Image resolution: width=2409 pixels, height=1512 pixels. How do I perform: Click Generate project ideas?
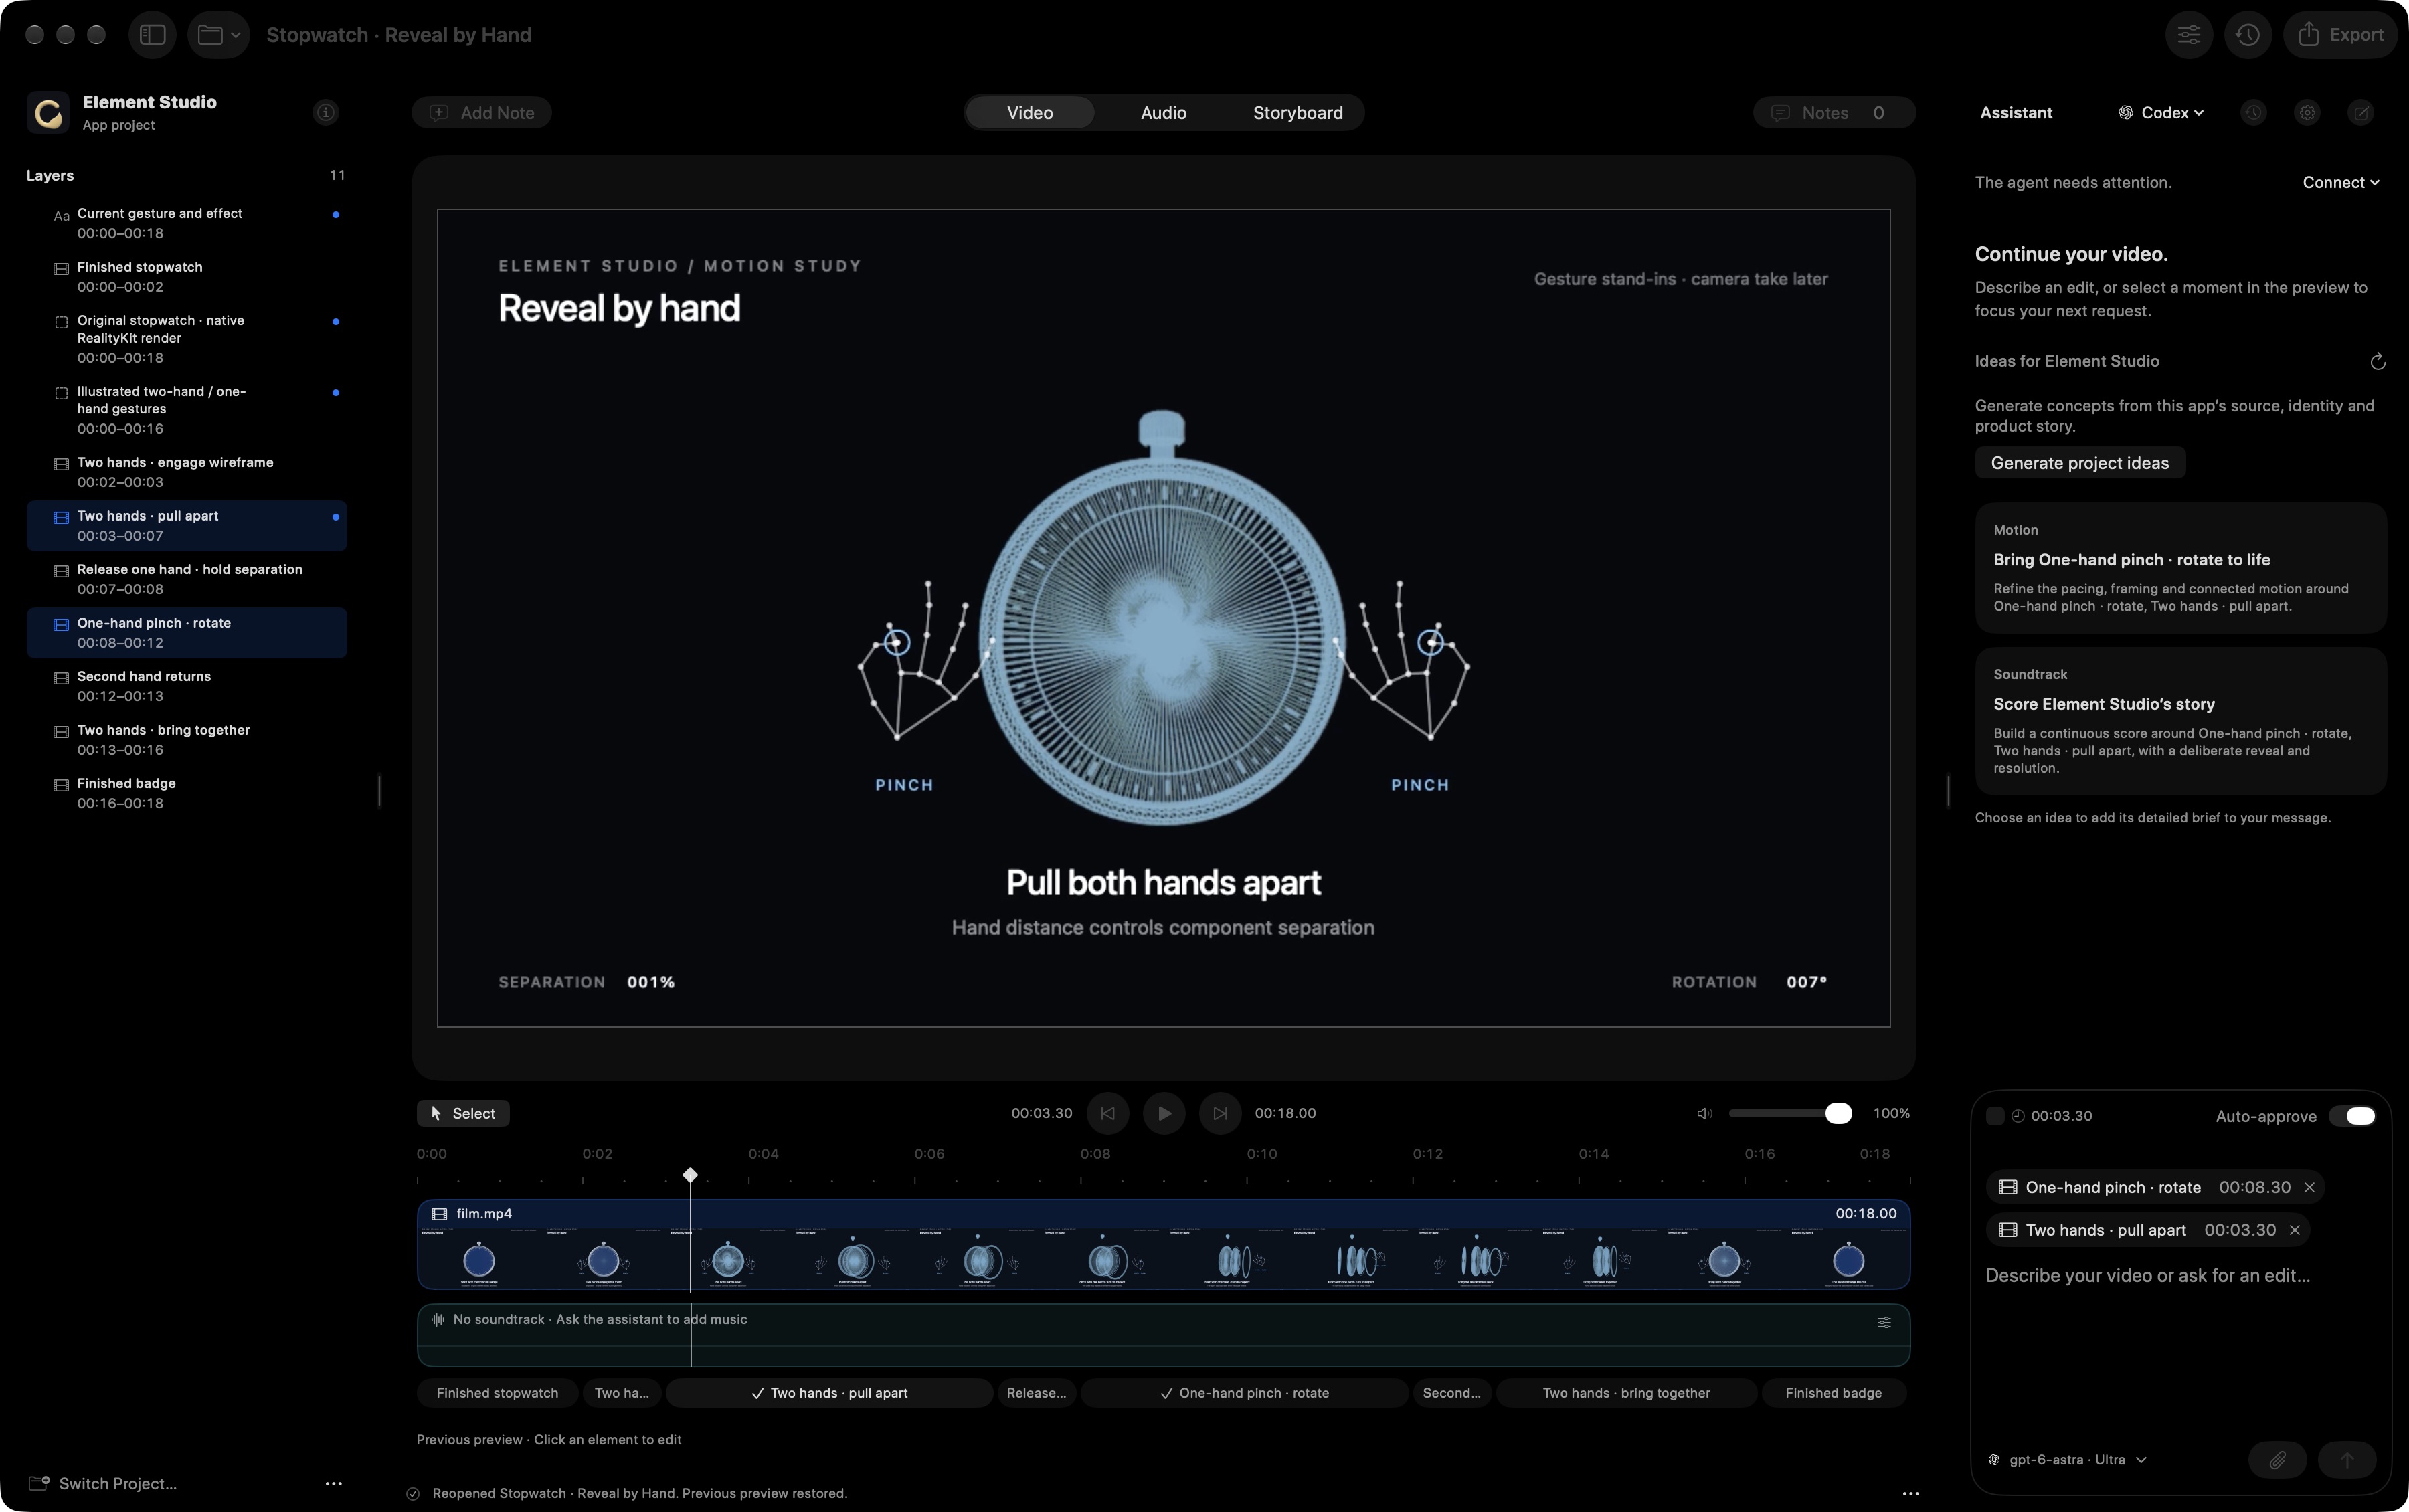pos(2079,463)
